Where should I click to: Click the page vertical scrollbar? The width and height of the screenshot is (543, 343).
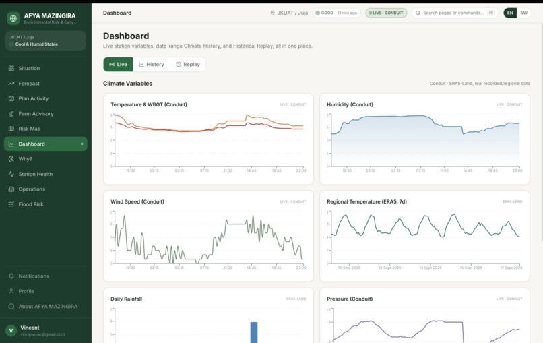[x=541, y=131]
